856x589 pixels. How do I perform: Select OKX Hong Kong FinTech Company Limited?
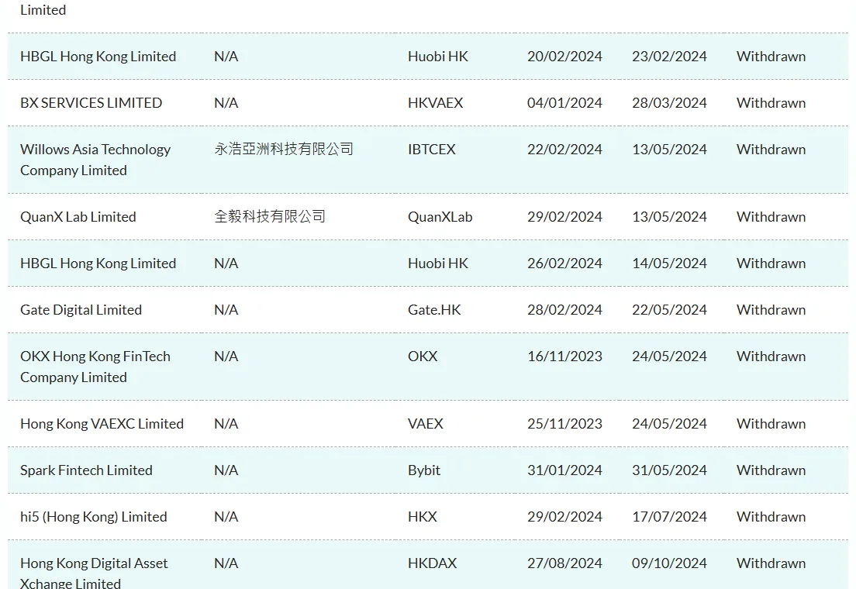tap(95, 367)
